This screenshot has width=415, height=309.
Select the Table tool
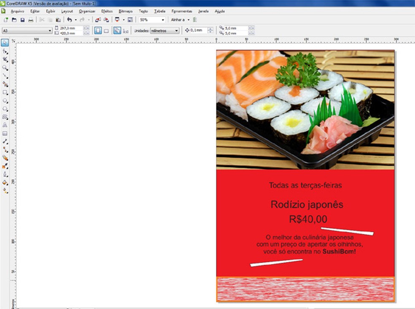(5, 134)
